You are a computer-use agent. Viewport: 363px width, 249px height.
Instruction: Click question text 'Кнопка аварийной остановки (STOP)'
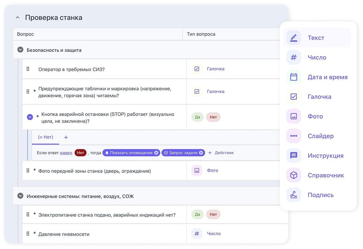click(x=108, y=118)
